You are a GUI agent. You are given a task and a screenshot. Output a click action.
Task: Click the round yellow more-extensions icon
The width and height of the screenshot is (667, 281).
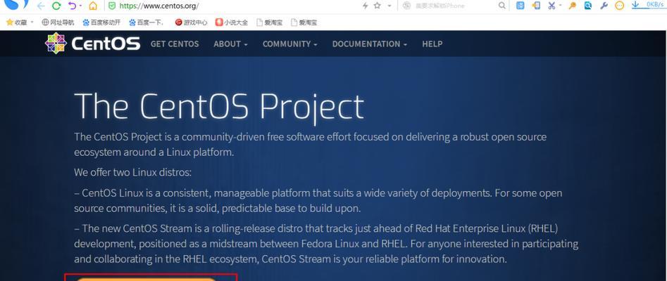pos(620,6)
